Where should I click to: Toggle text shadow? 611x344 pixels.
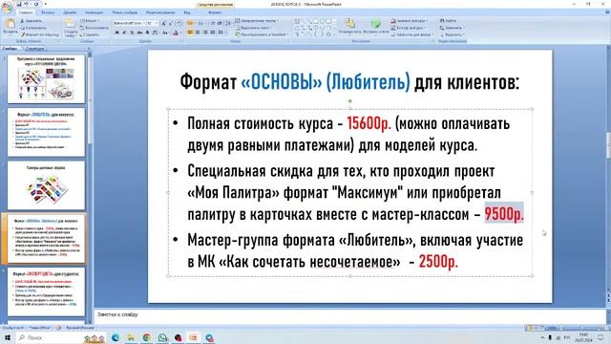(x=147, y=32)
